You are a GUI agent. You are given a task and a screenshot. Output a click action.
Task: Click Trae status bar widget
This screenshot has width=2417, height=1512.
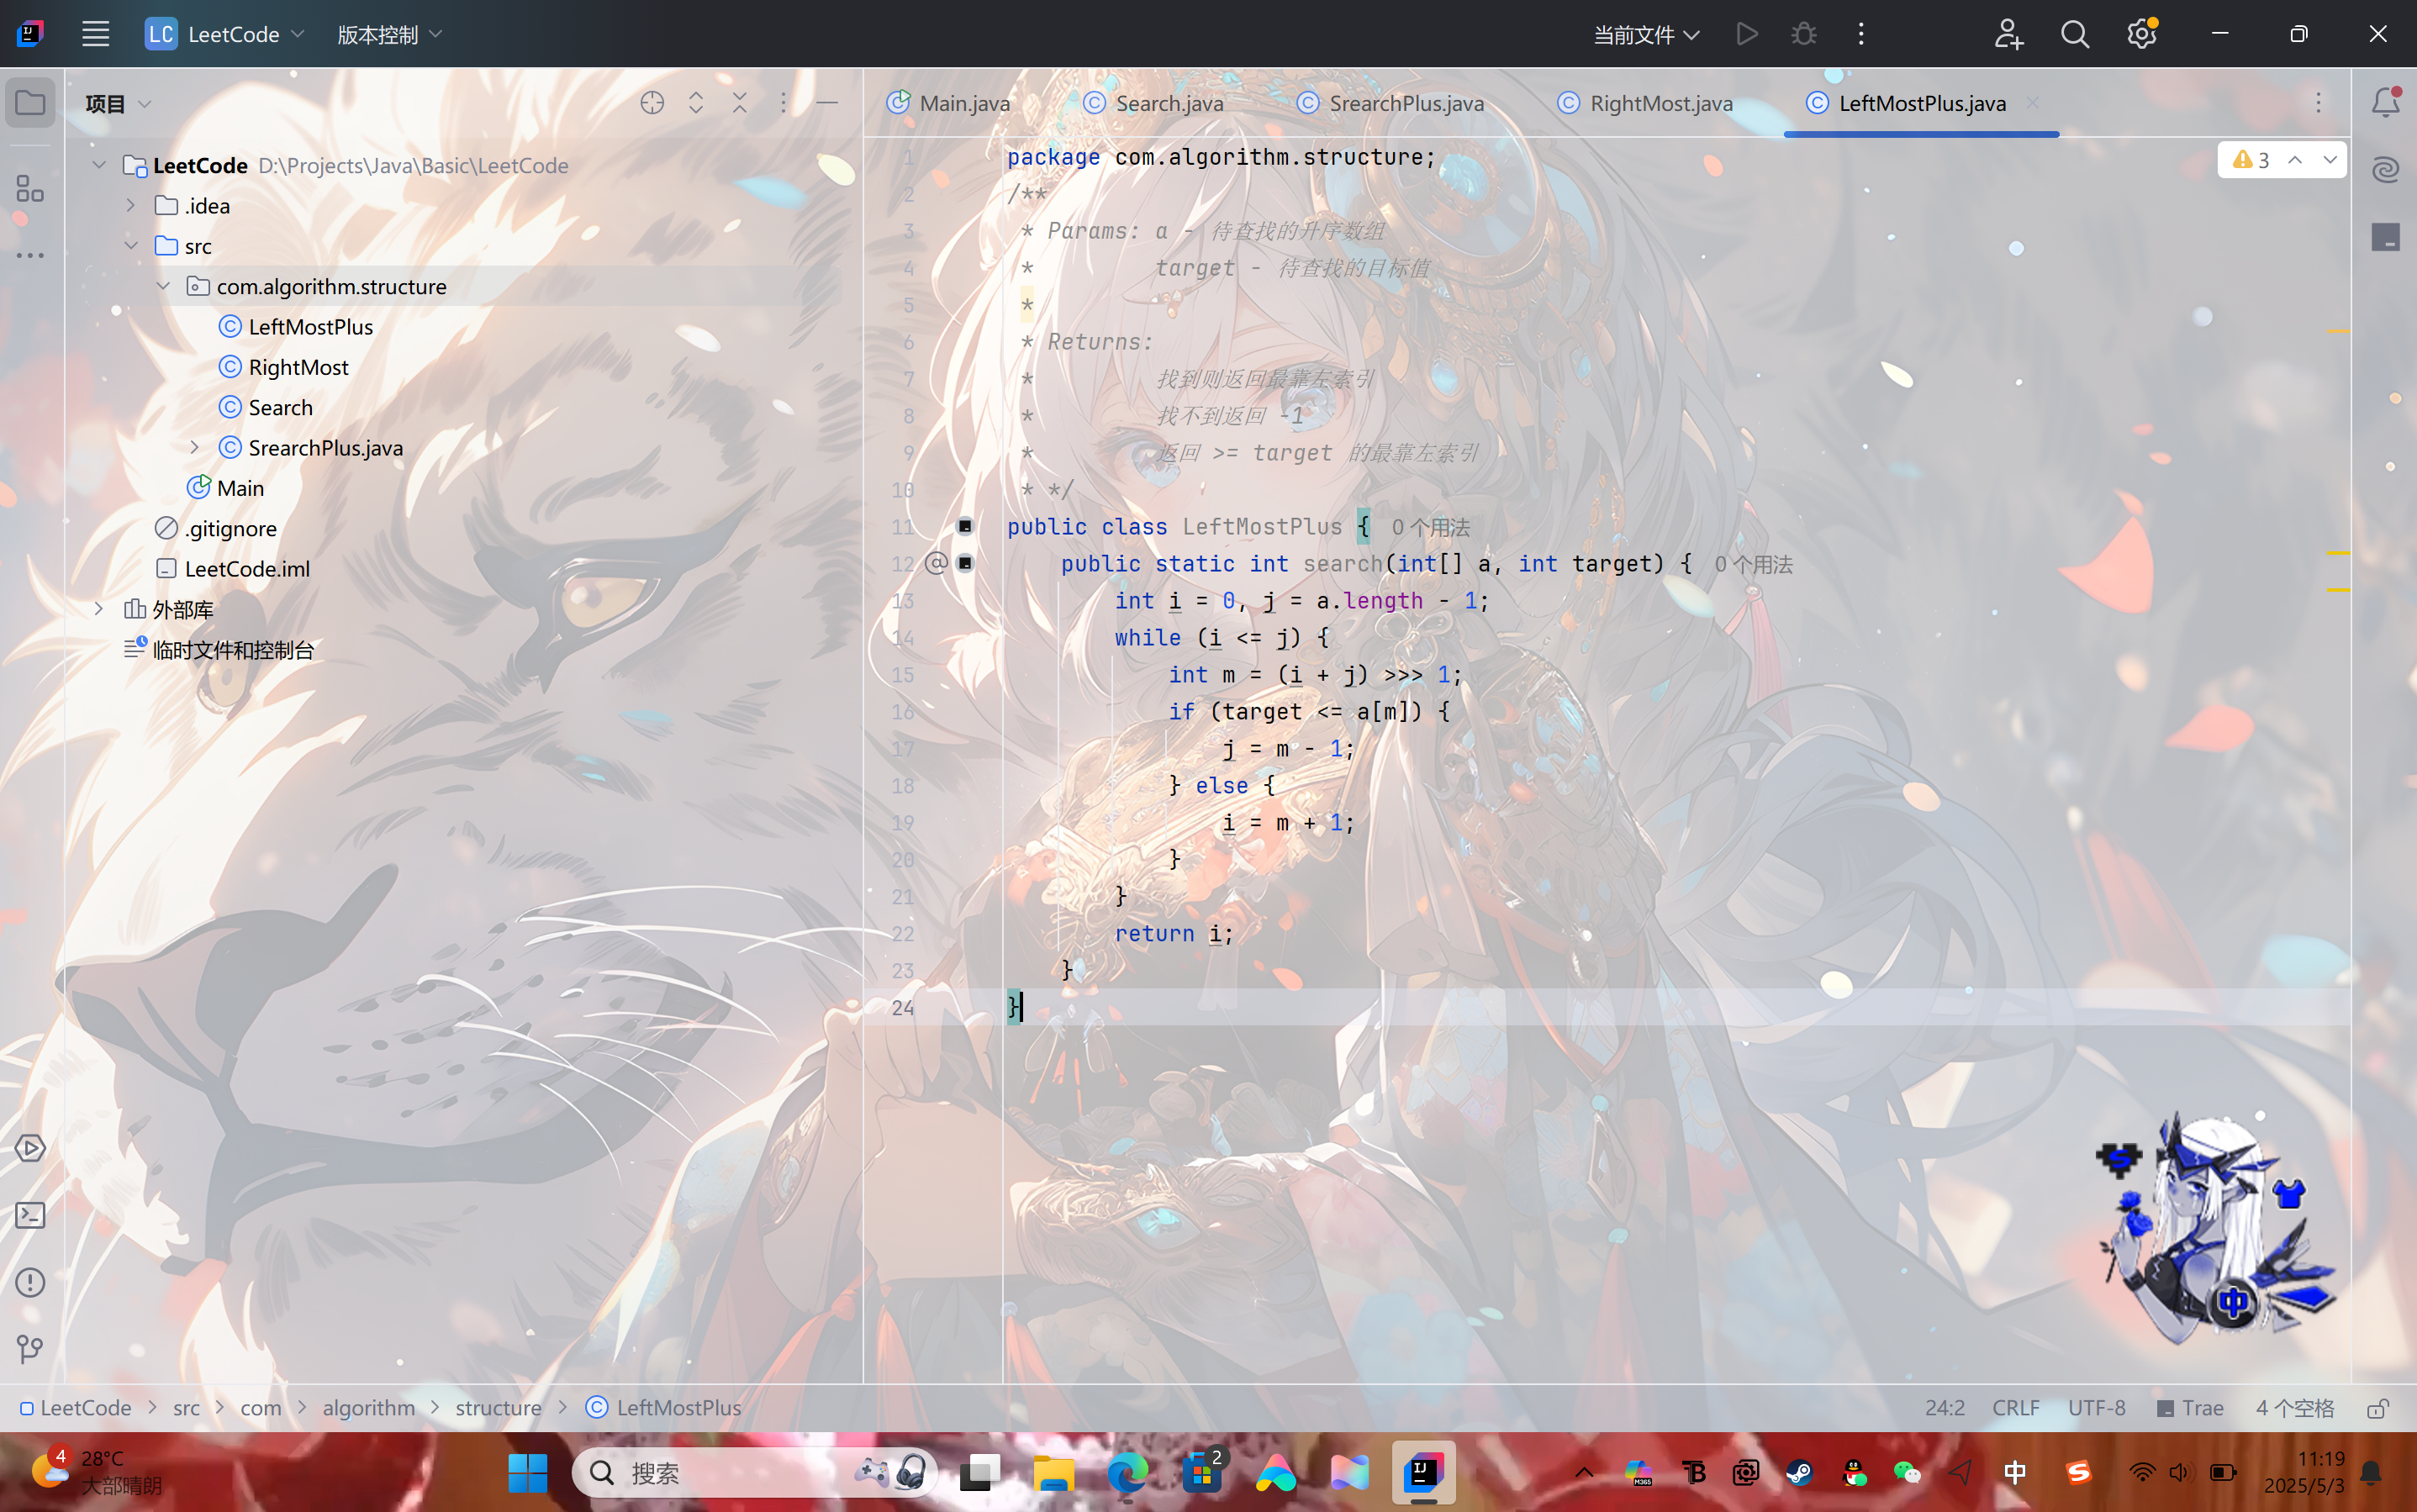2190,1408
